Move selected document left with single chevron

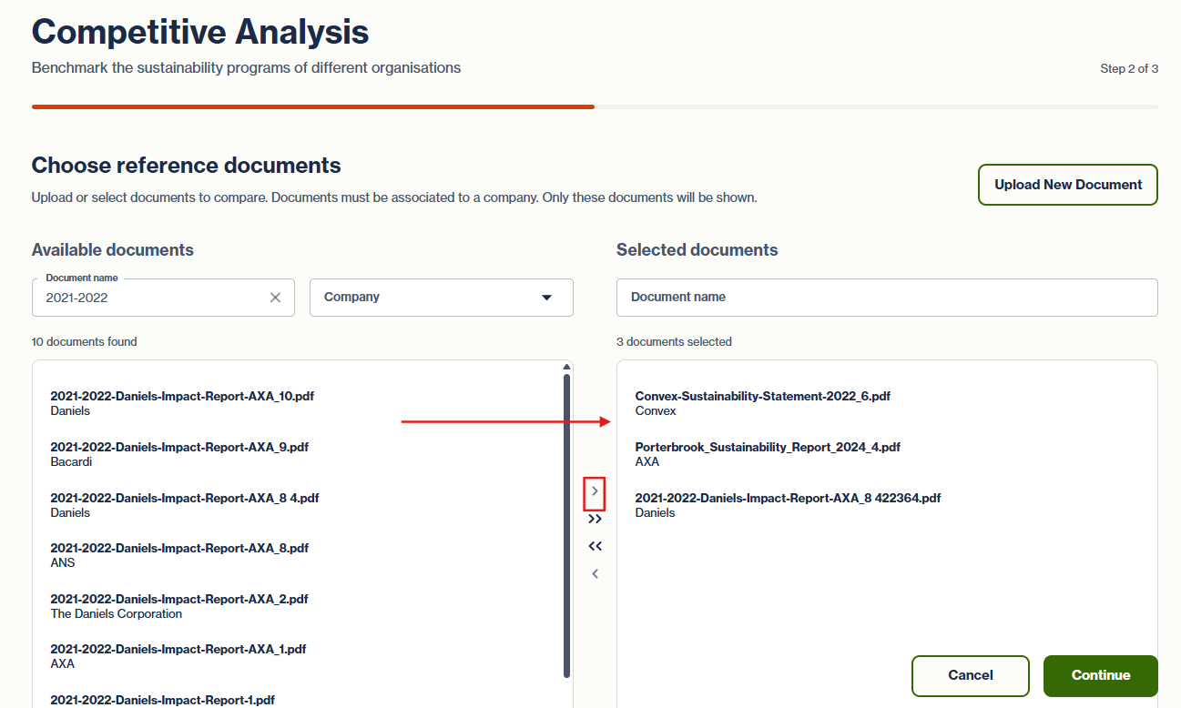[x=595, y=573]
